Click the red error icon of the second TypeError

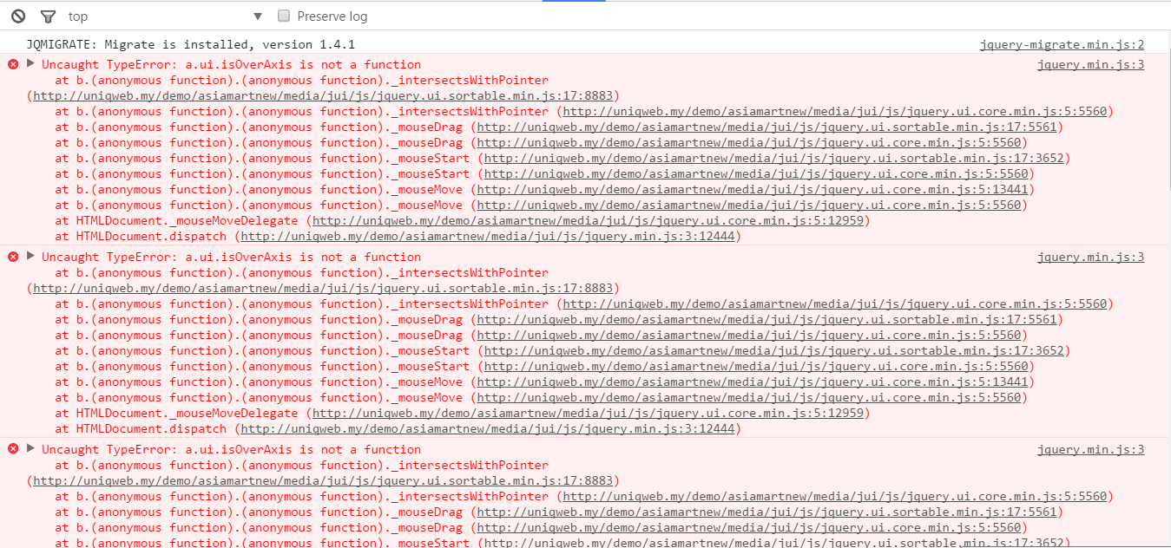tap(13, 257)
